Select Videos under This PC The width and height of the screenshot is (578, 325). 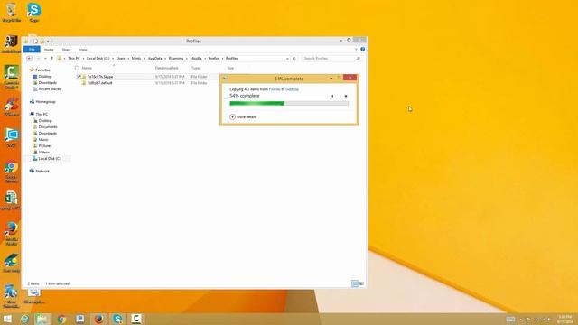click(x=44, y=153)
